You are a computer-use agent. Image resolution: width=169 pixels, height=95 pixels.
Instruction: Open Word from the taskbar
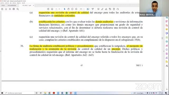[x=62, y=93]
